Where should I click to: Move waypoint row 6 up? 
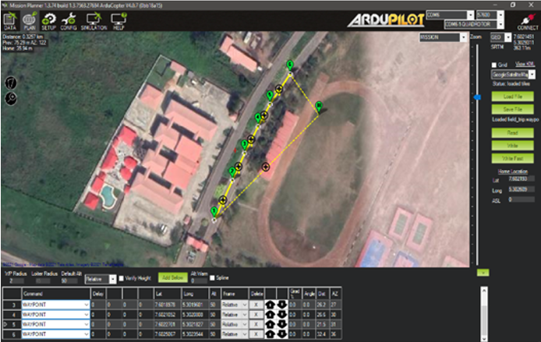click(x=270, y=333)
